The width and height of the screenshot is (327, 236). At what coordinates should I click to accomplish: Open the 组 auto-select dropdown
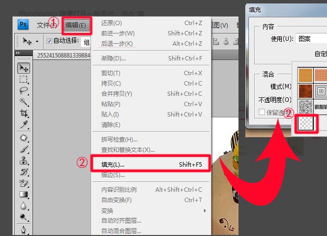pos(87,42)
